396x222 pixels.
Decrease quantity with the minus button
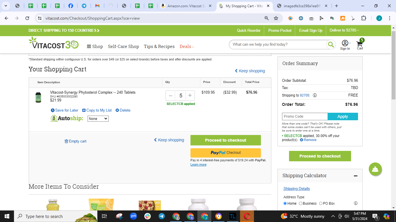170,96
